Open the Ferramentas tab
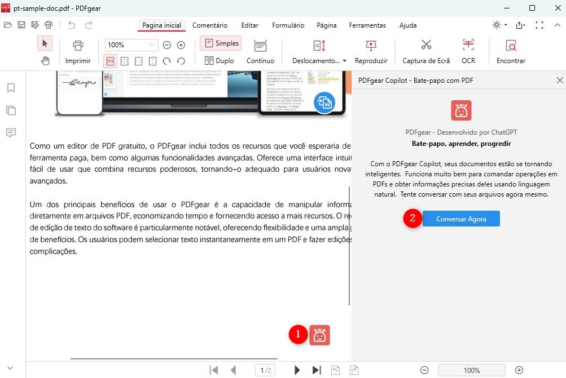The width and height of the screenshot is (566, 378). [x=367, y=25]
